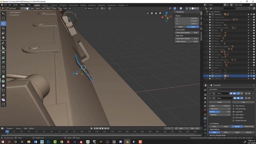Open Windows Start menu
The width and height of the screenshot is (256, 144).
pos(2,142)
